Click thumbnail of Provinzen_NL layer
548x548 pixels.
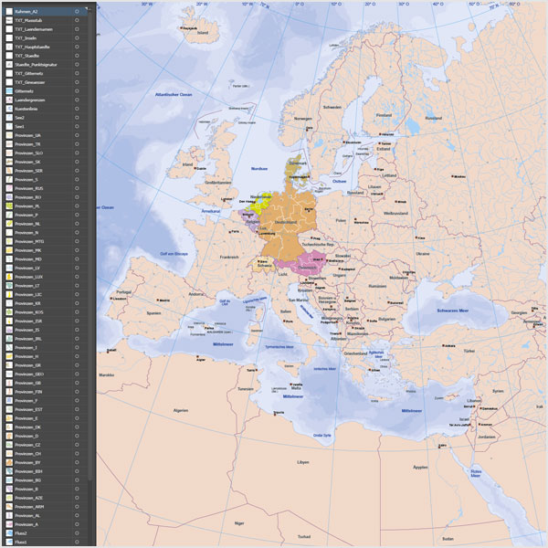[8, 224]
